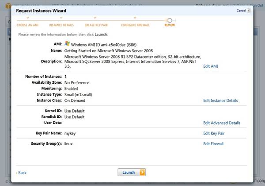Go to the Configure Firewall step
The width and height of the screenshot is (265, 186).
[136, 25]
